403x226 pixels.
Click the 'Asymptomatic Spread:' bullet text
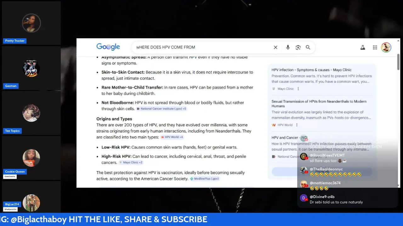coord(124,57)
